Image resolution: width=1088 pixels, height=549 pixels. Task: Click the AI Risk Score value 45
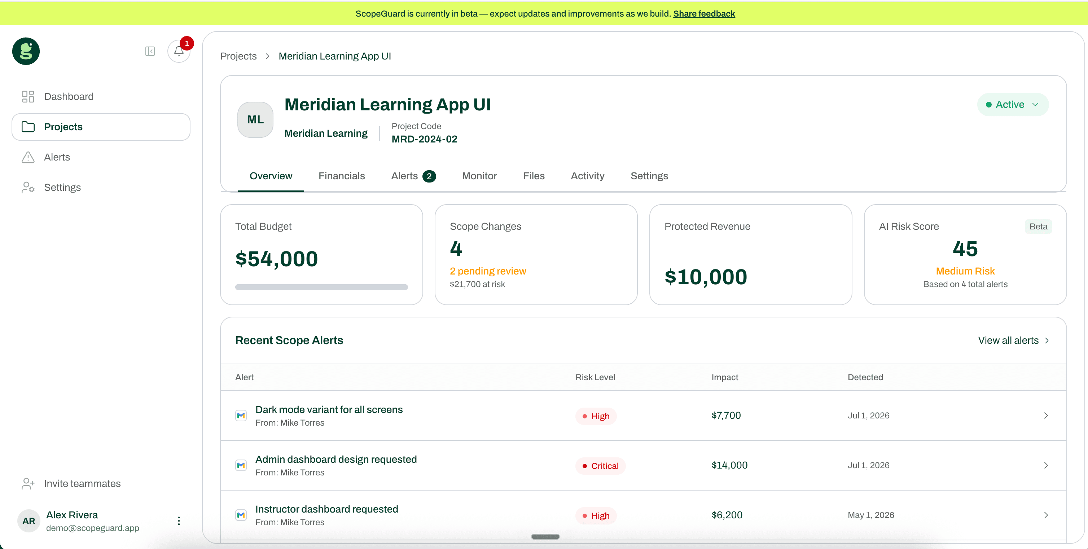(965, 249)
